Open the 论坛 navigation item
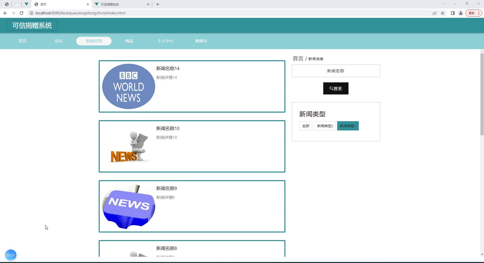This screenshot has height=263, width=484. (59, 41)
